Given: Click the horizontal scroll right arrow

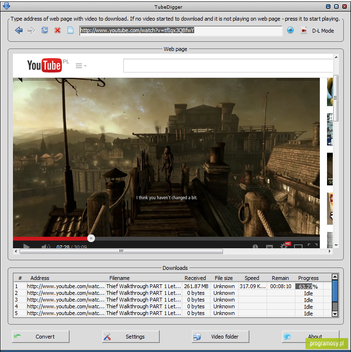Looking at the screenshot, I should [329, 252].
